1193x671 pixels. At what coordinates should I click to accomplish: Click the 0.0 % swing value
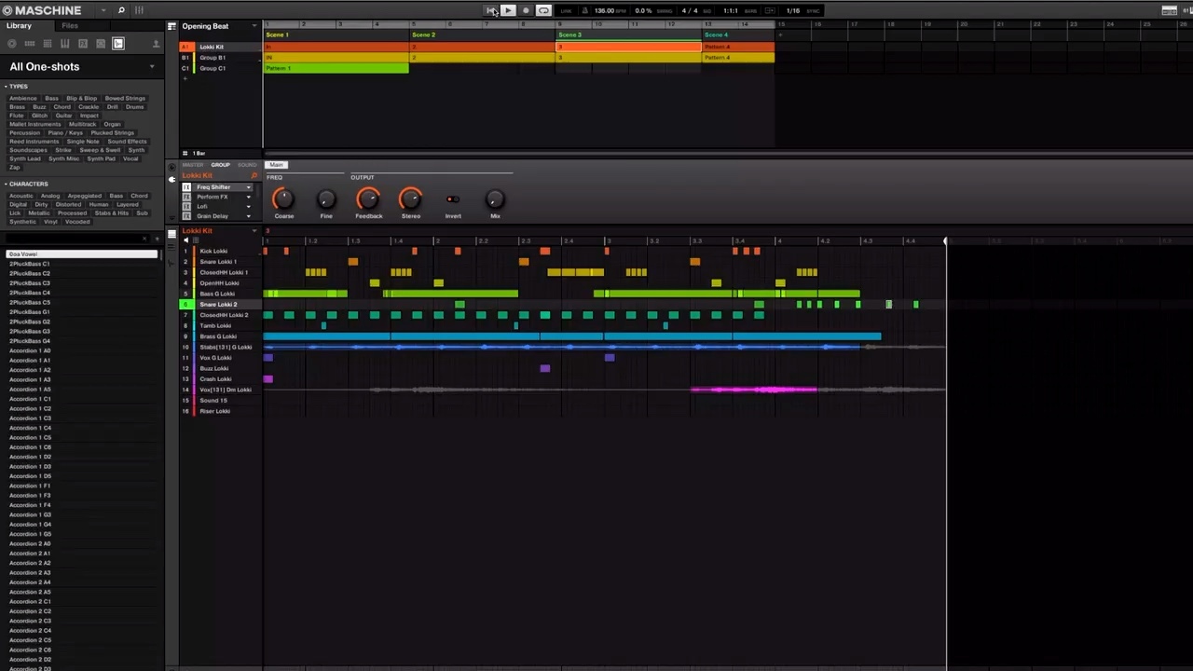pos(643,10)
